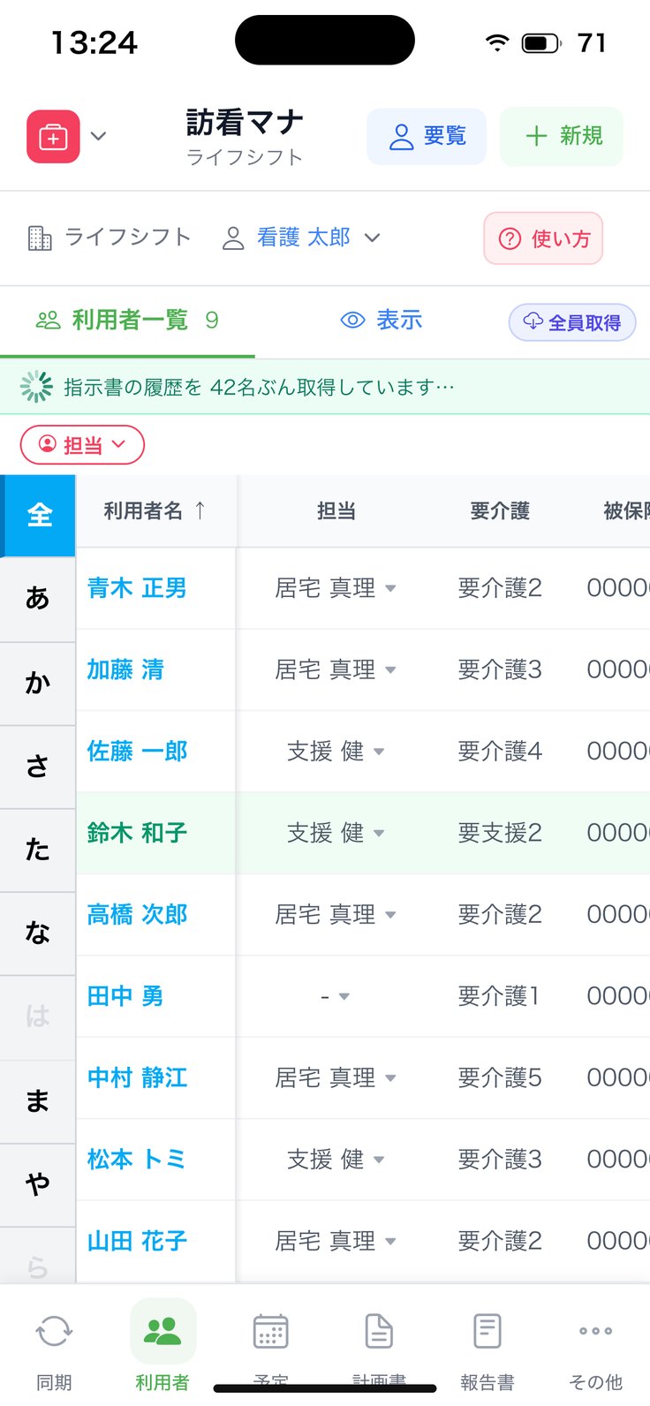The height and width of the screenshot is (1406, 650).
Task: Open user 鈴木 和子
Action: [137, 833]
